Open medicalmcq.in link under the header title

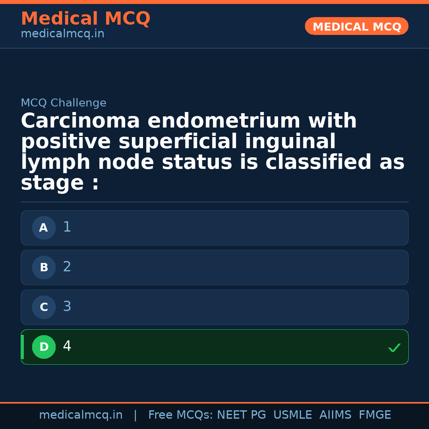pyautogui.click(x=62, y=34)
